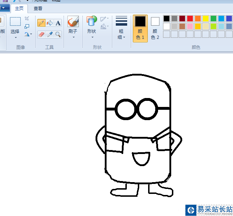233x216 pixels.
Task: Select the Color picker eyedropper tool
Action: click(x=50, y=35)
